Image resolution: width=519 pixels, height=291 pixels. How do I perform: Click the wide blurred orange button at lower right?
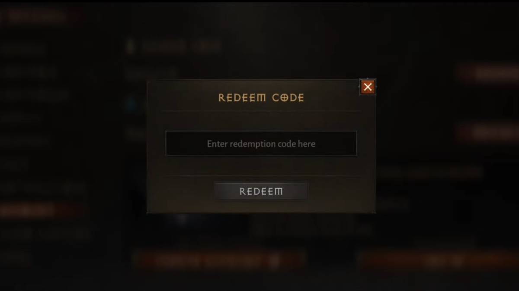point(439,260)
